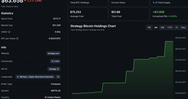The width and height of the screenshot is (188, 99).
Task: Select 1Y chart range
Action: [x=177, y=28]
